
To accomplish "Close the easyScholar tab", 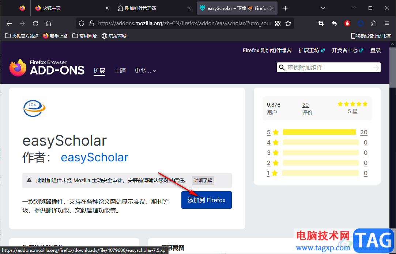I will point(272,8).
